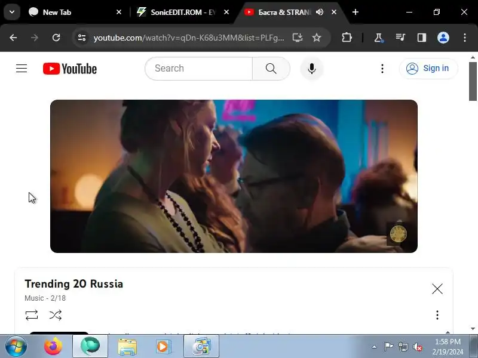Open the network tray icon
Screen dimensions: 478x358
click(403, 347)
